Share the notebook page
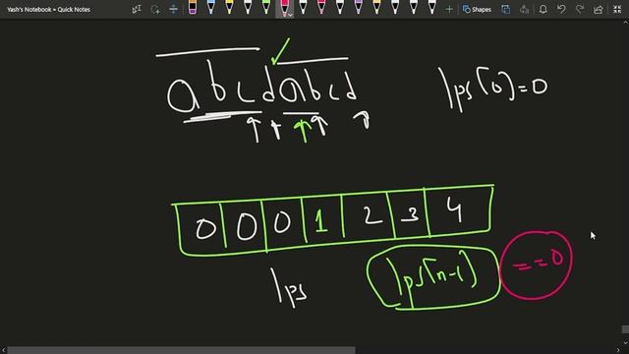 (599, 9)
